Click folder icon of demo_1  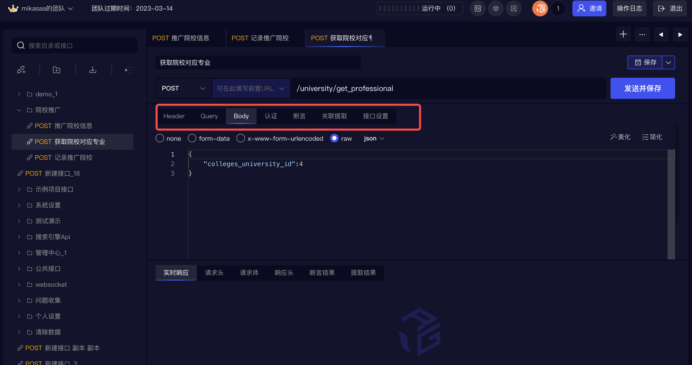[30, 94]
